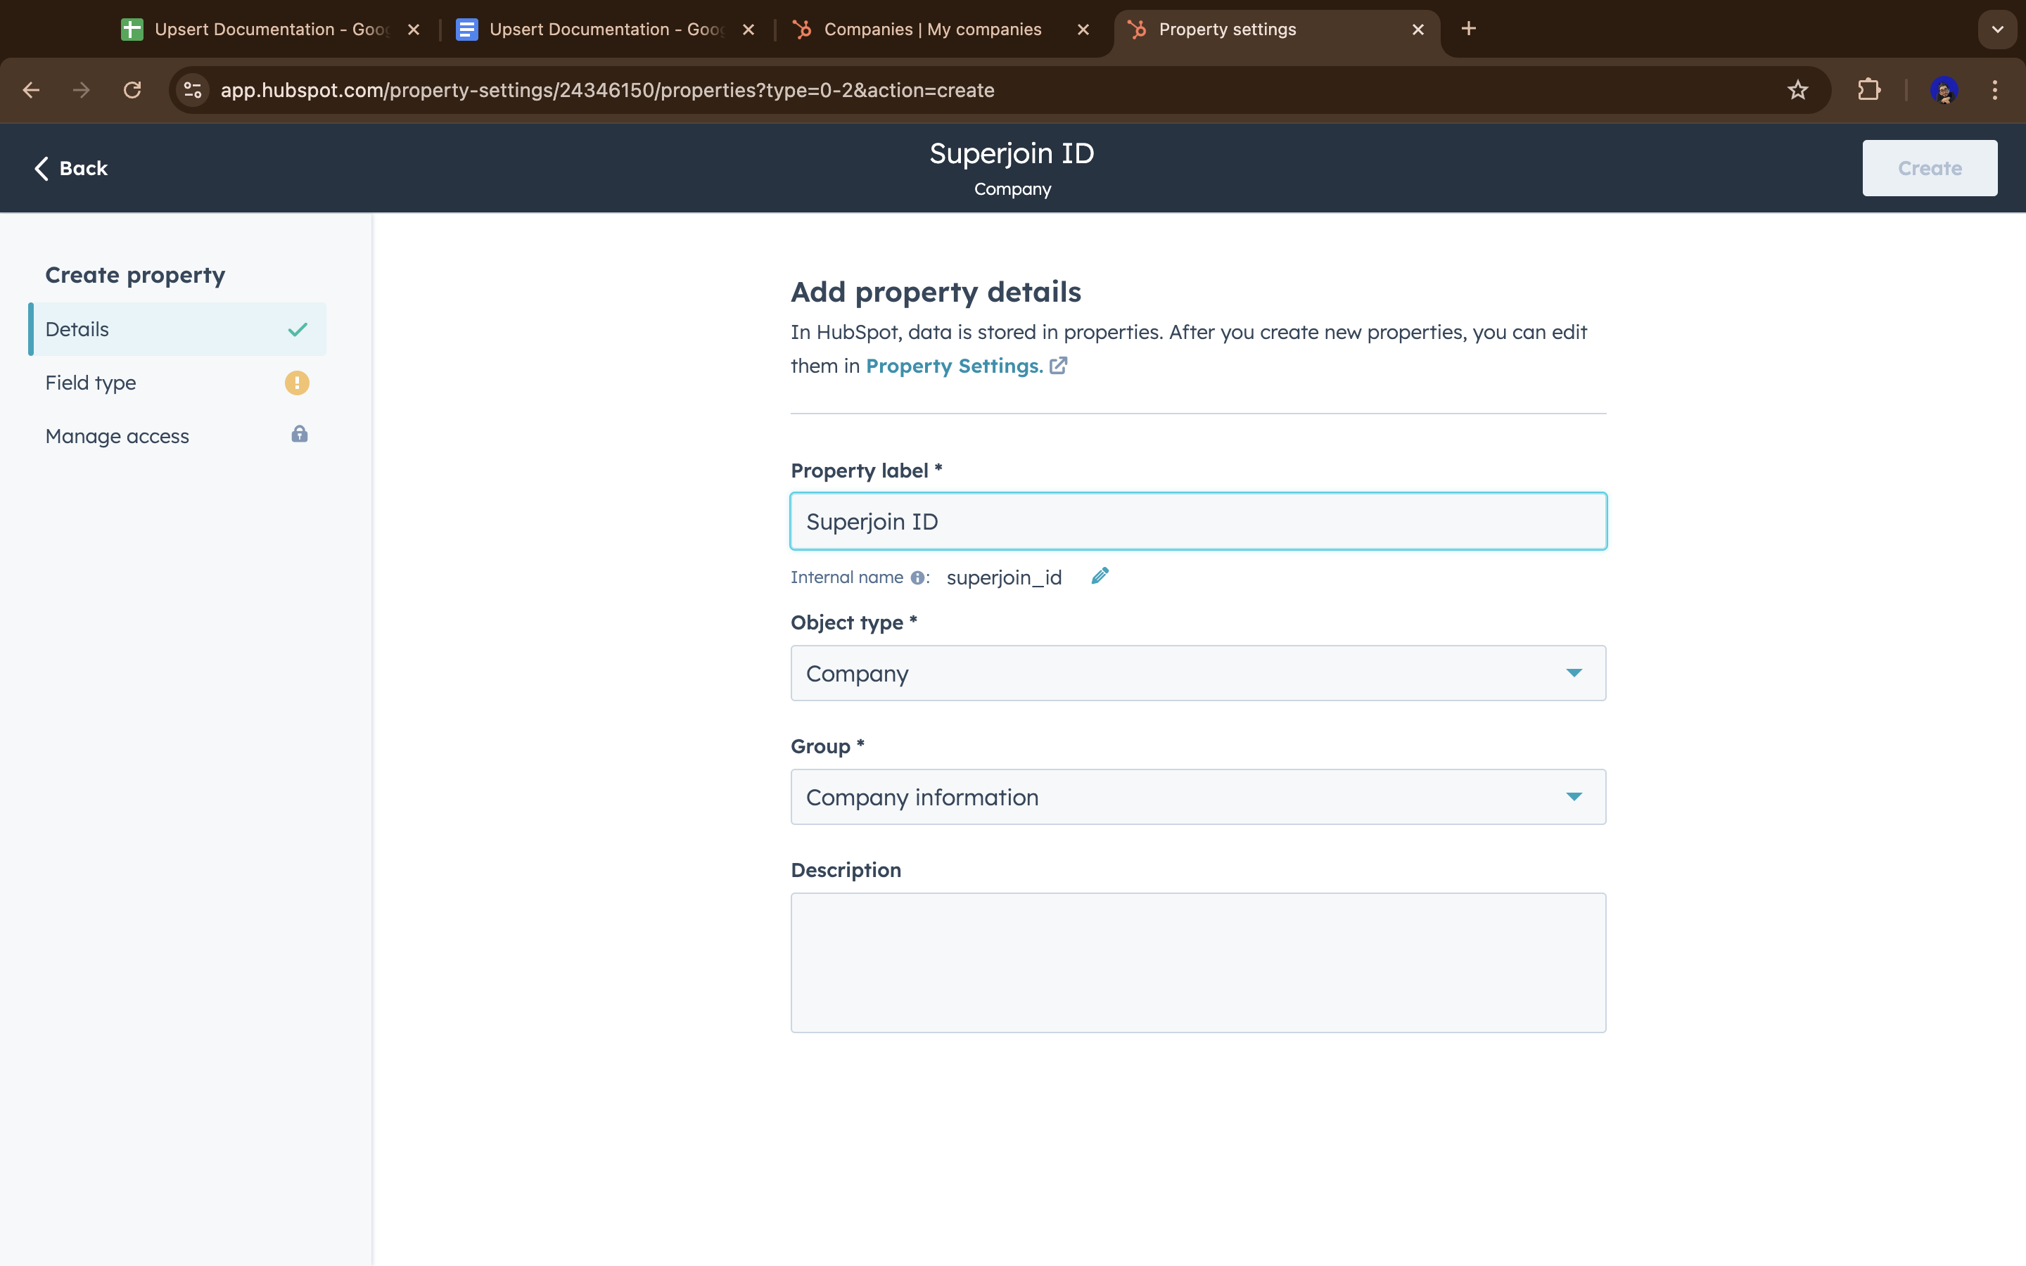This screenshot has height=1266, width=2026.
Task: Open a new browser tab
Action: [x=1468, y=30]
